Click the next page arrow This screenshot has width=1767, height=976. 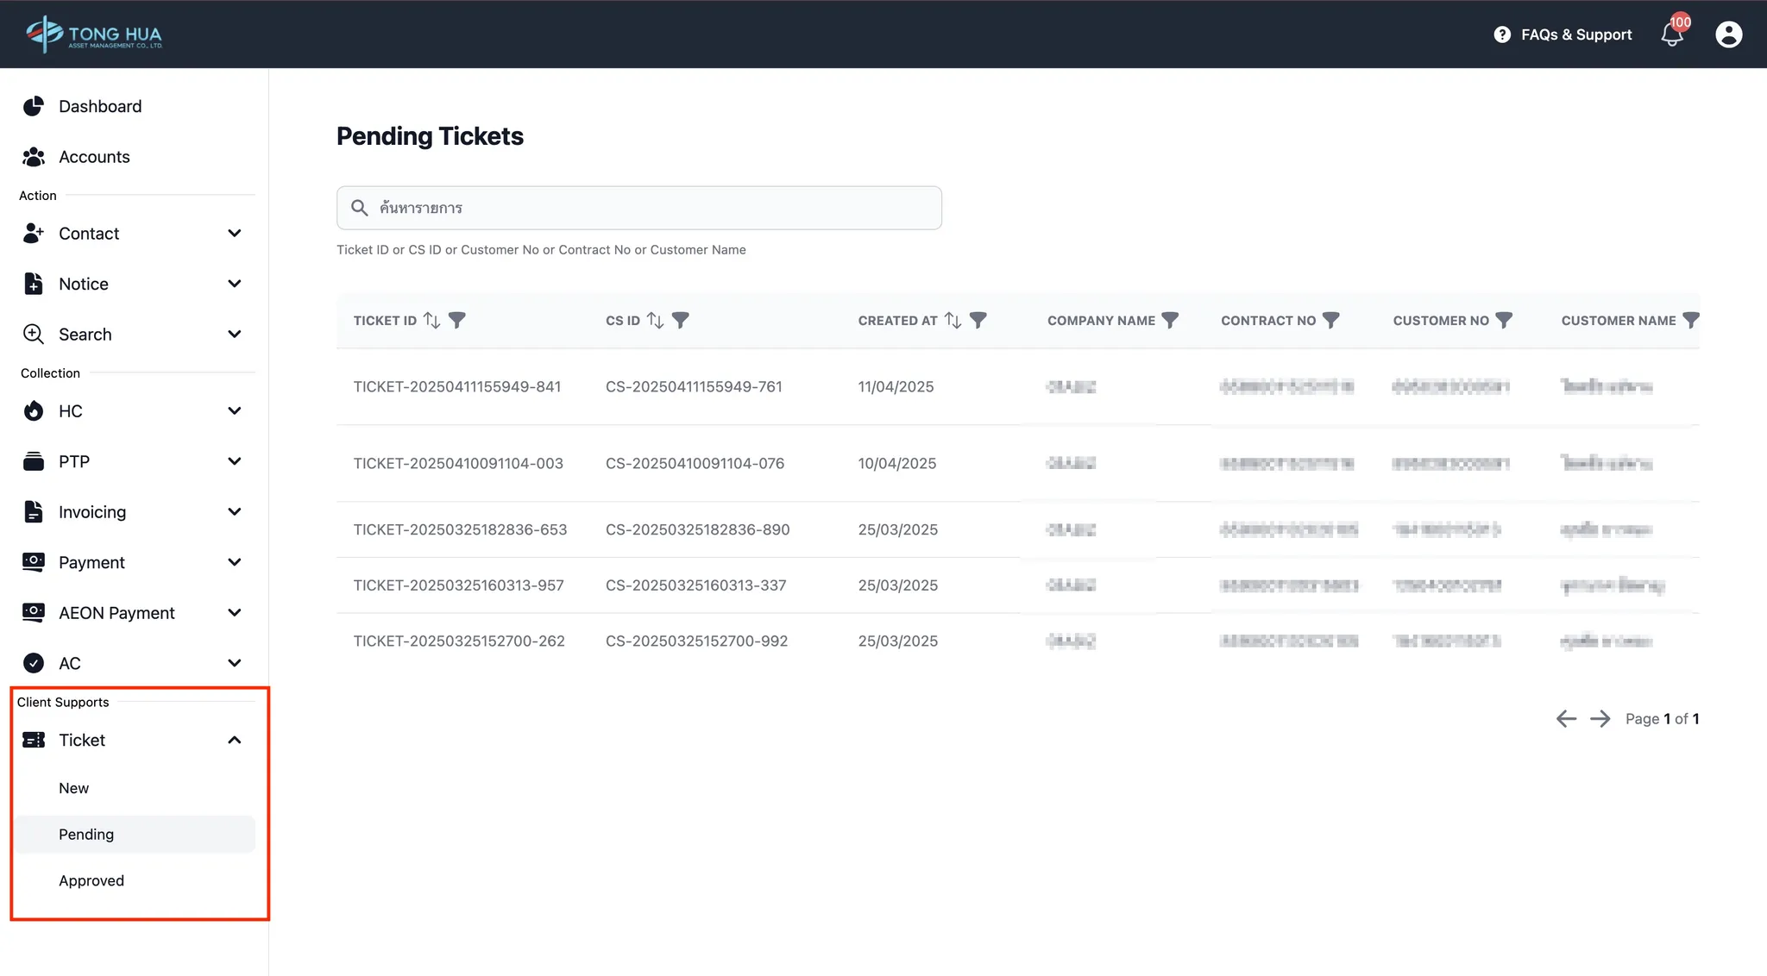click(x=1600, y=719)
